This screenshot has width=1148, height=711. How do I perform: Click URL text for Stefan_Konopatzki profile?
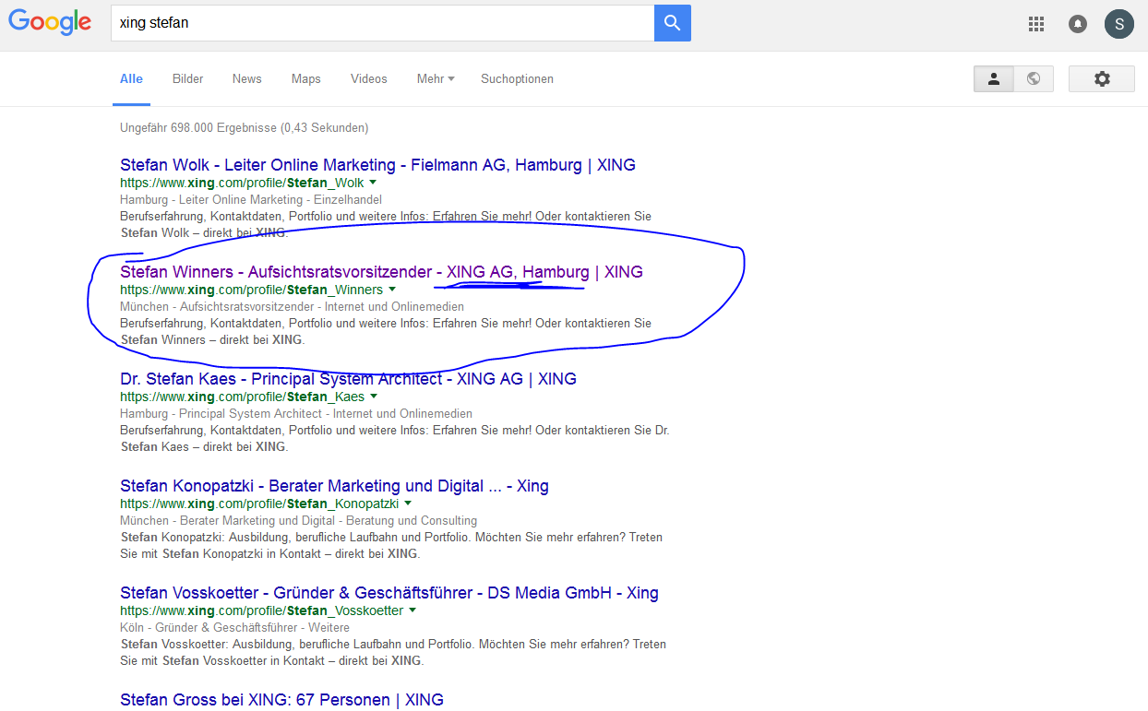pos(259,504)
